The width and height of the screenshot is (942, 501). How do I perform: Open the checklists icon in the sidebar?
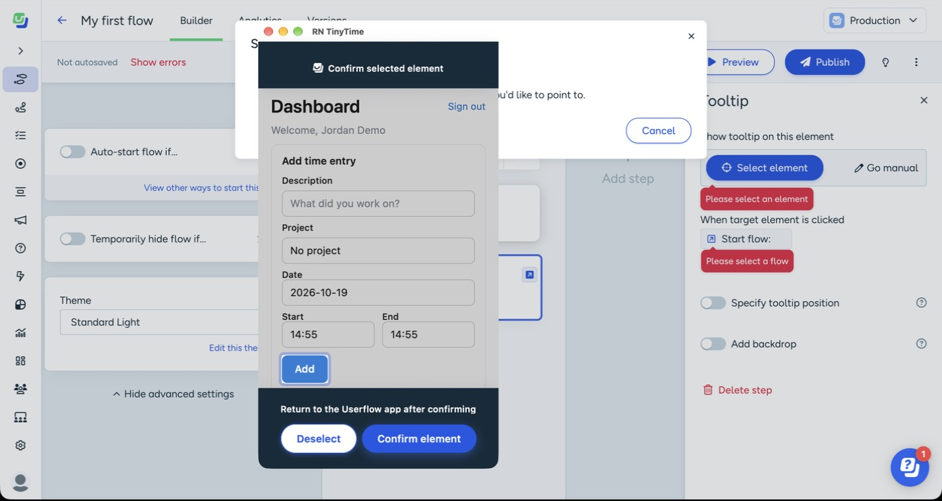(21, 135)
